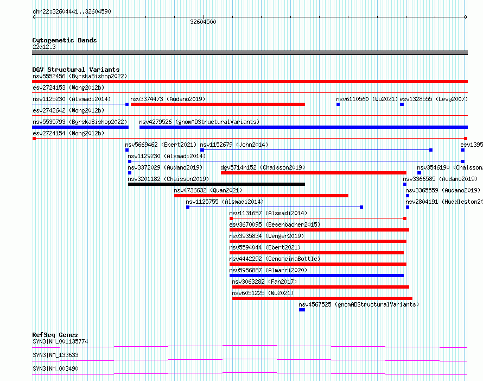
Task: Select the nsv1152679 (John2014) label
Action: tap(234, 145)
